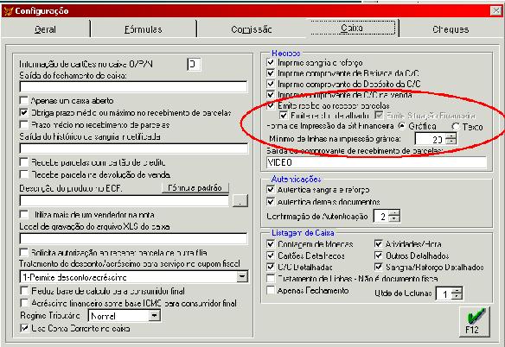The height and width of the screenshot is (347, 505).
Task: Enable Recebe parcelas com cartão de crédito
Action: (x=24, y=161)
